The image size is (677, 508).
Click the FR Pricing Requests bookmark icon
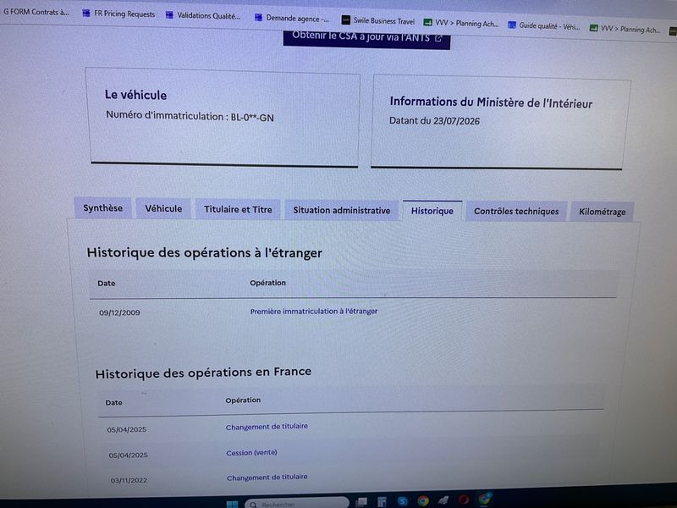(x=86, y=13)
